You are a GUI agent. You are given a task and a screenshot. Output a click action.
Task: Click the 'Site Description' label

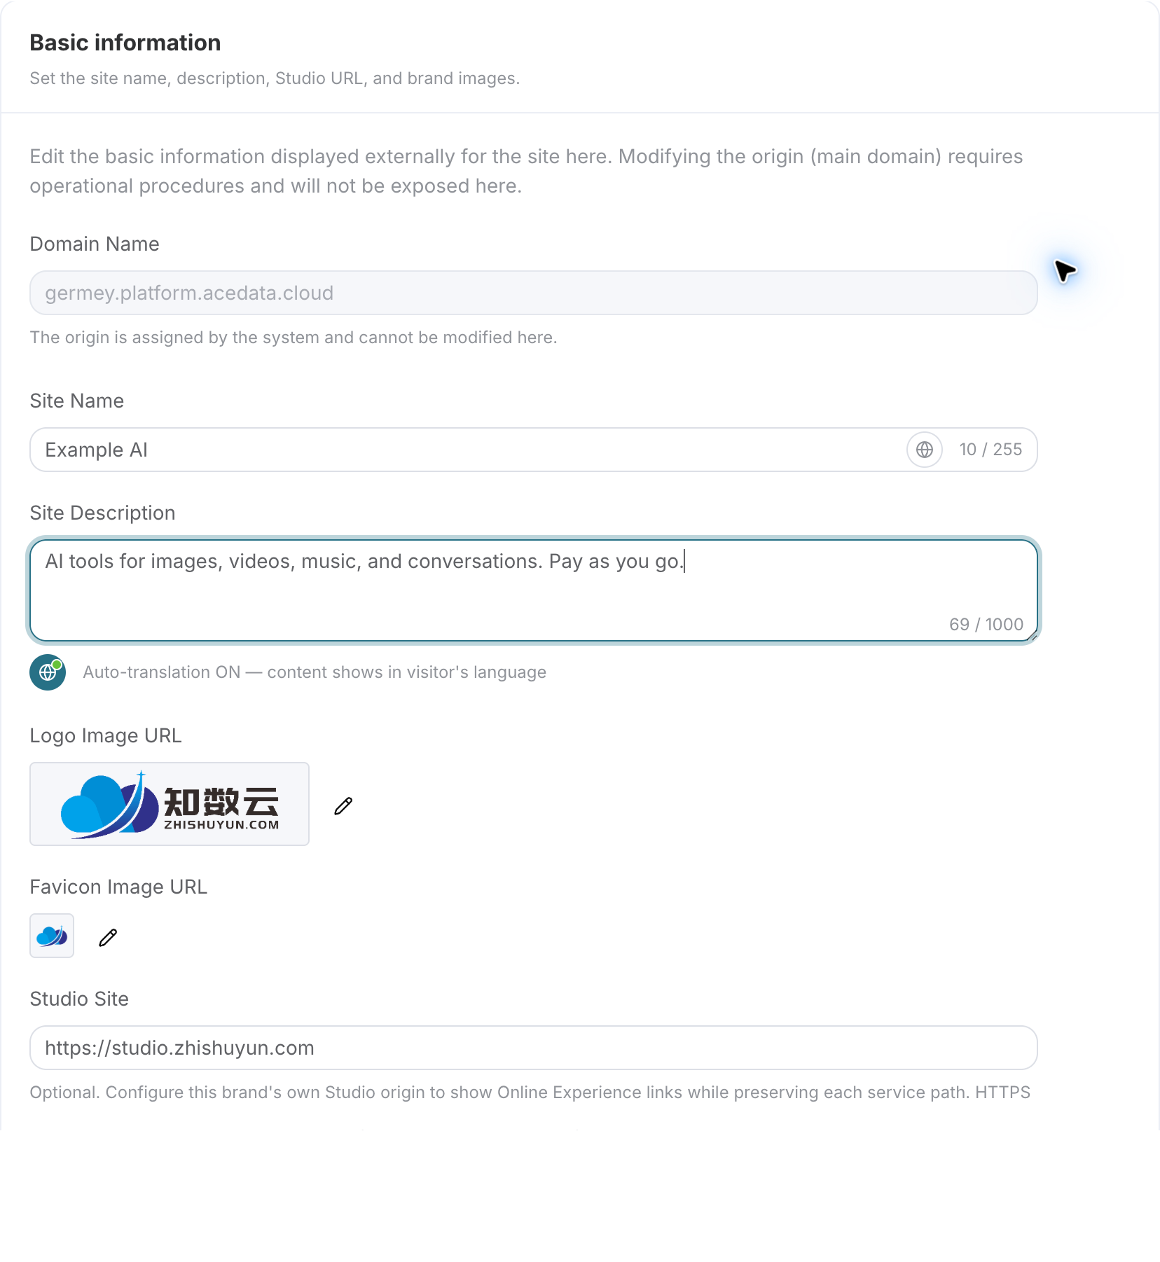click(x=102, y=513)
